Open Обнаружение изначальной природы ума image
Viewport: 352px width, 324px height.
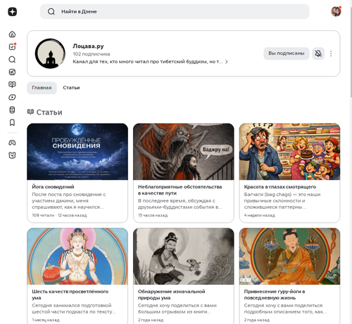point(184,257)
